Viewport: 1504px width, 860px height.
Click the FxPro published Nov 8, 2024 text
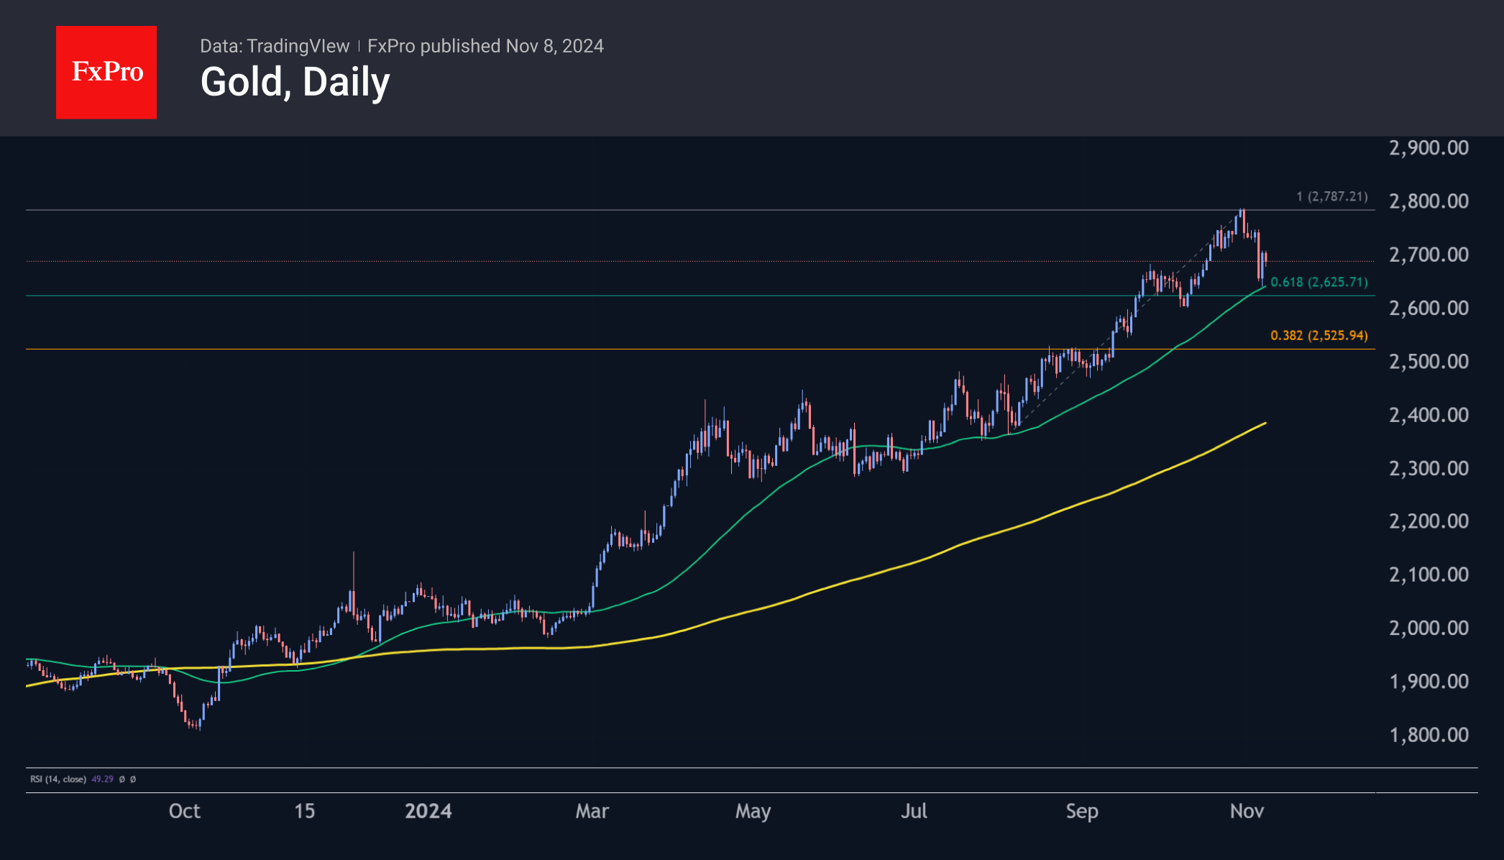point(485,46)
